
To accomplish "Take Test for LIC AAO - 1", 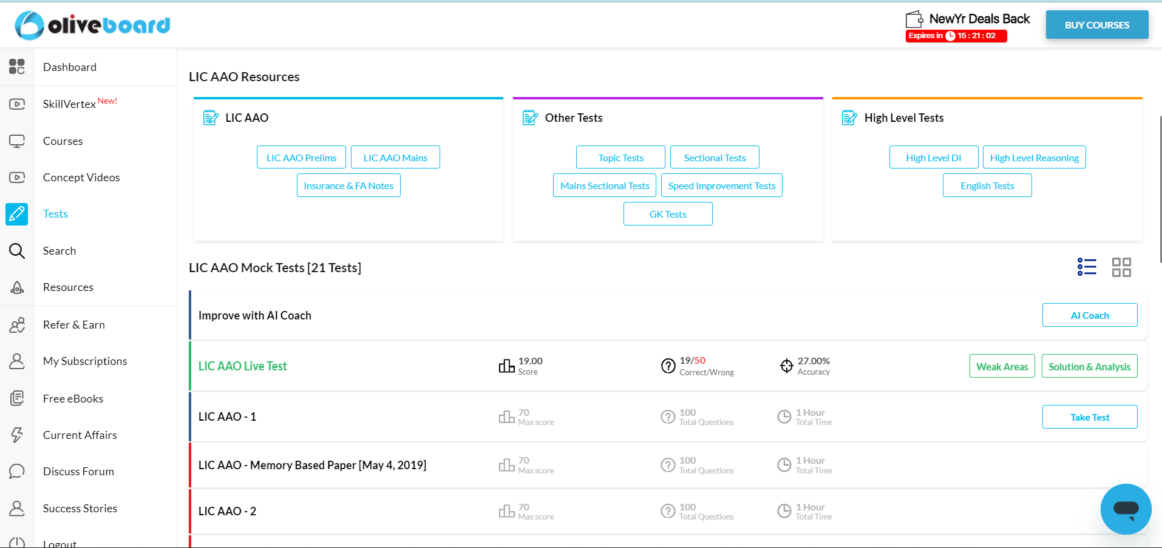I will tap(1090, 416).
